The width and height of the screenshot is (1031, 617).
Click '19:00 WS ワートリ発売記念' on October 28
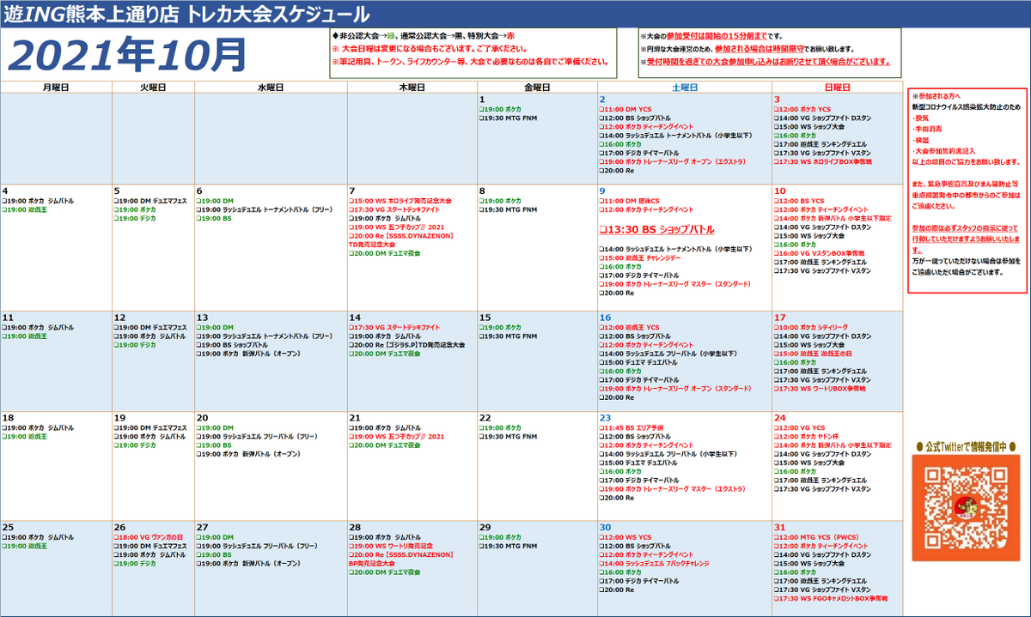coord(392,546)
